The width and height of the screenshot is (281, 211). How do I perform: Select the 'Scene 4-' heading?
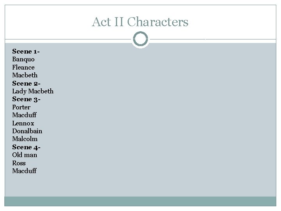pos(26,147)
